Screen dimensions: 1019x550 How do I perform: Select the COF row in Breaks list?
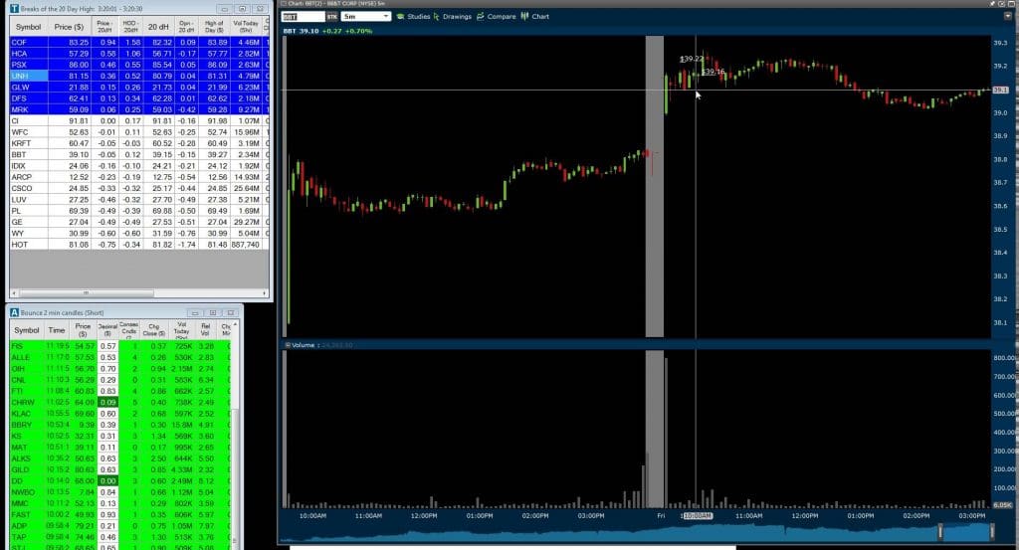click(139, 42)
